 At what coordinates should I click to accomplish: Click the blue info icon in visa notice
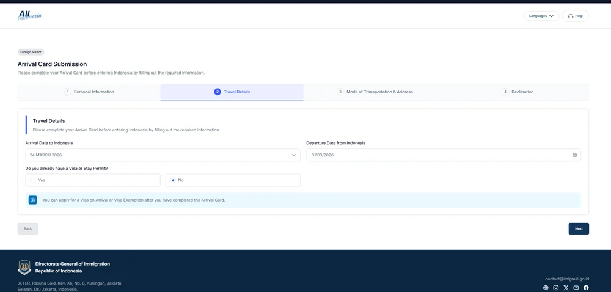click(x=33, y=200)
